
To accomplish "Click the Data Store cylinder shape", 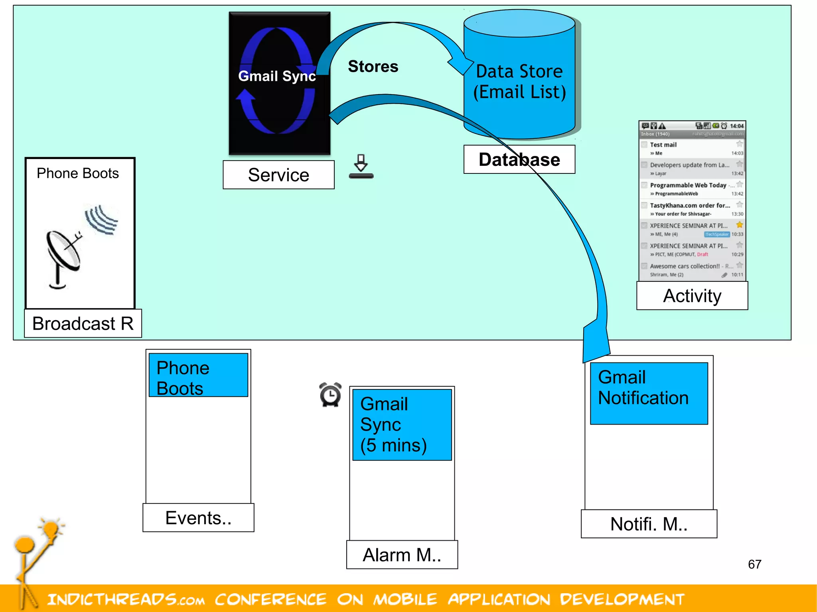I will coord(519,80).
